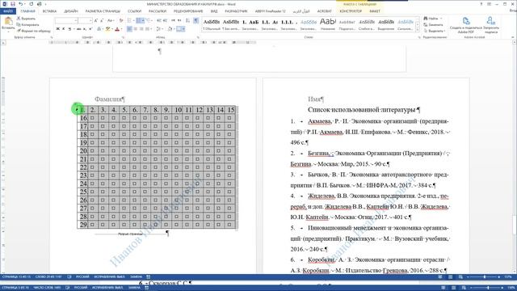Click Копировать (Copy) button

pyautogui.click(x=27, y=24)
